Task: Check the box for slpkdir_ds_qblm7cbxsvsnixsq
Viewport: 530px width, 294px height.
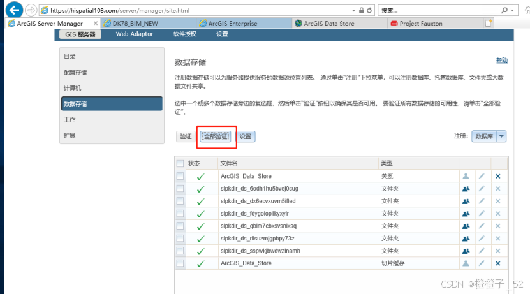Action: [180, 226]
